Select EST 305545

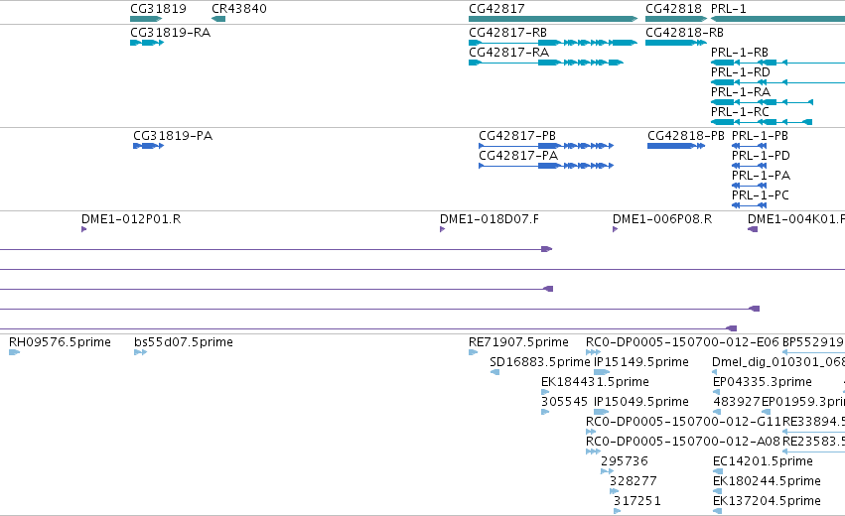coord(545,412)
